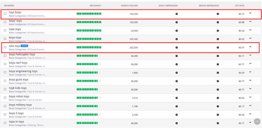Image resolution: width=262 pixels, height=128 pixels.
Task: Click broad impression info icon for 'tops toys'
Action: pos(218,31)
